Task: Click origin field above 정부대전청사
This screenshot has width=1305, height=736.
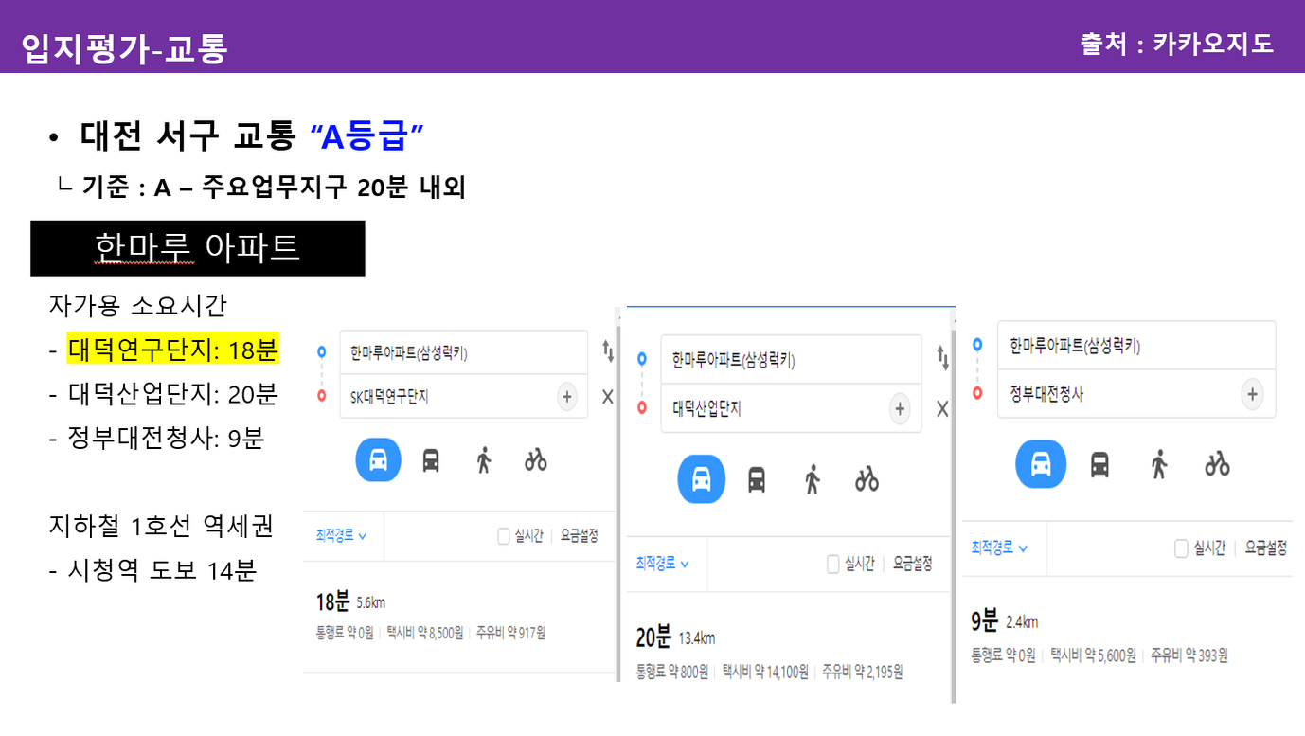Action: [1136, 346]
